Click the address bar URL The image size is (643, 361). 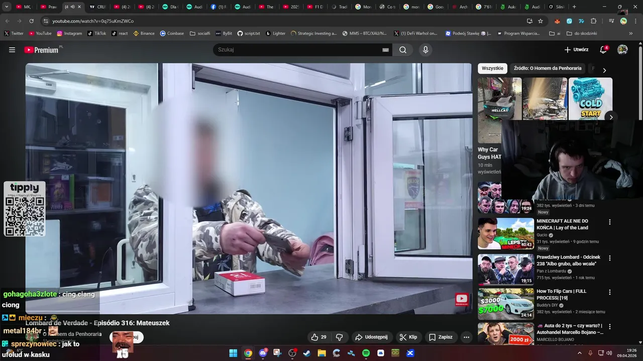93,21
